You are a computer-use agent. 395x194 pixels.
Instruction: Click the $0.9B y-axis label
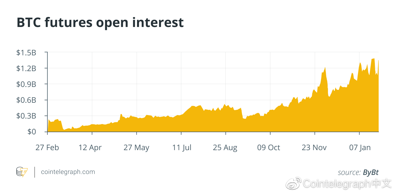[26, 84]
